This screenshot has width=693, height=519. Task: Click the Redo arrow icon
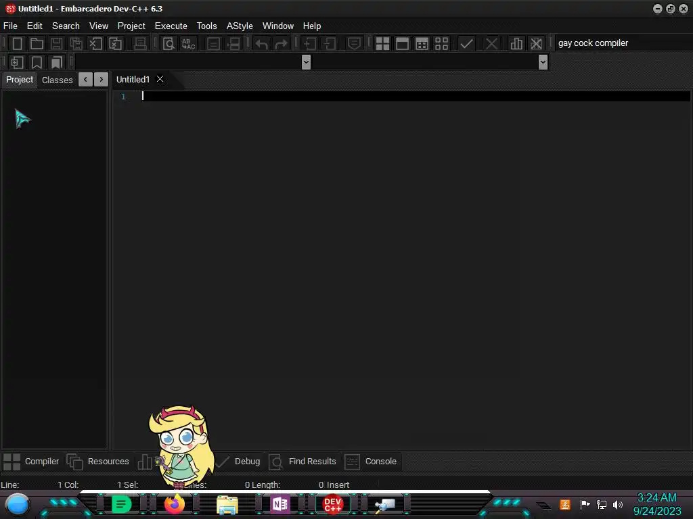[x=281, y=43]
